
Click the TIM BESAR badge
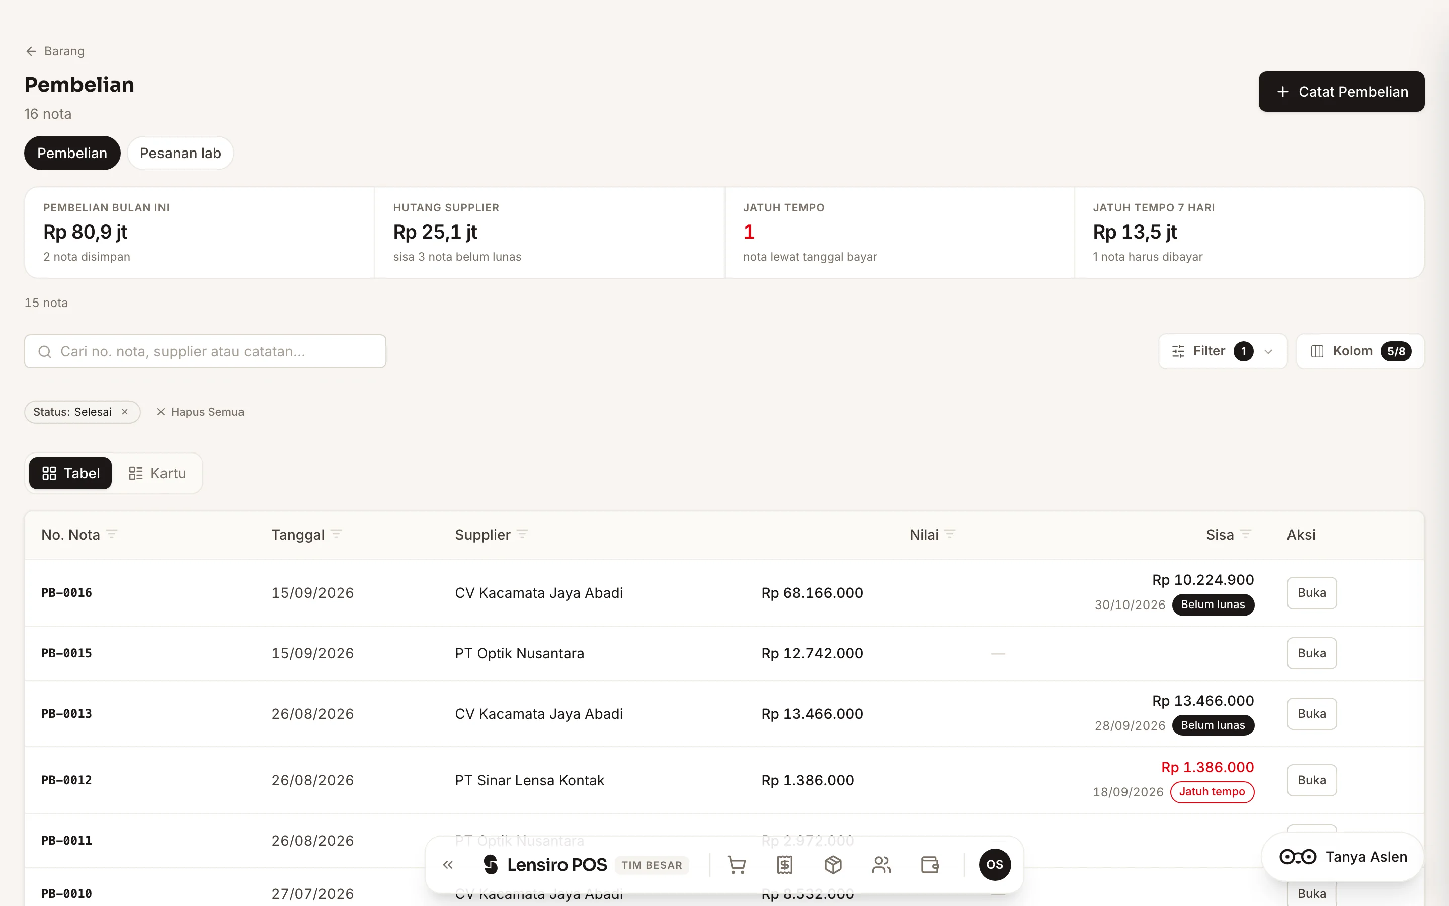click(x=652, y=865)
